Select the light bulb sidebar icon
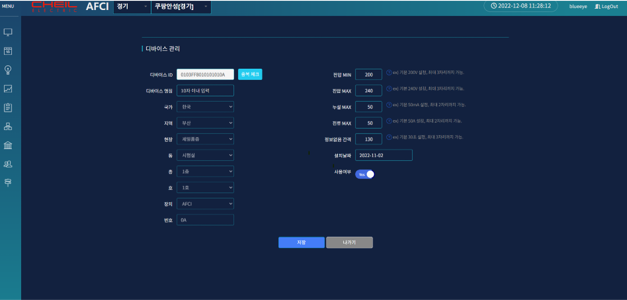Viewport: 627px width, 300px height. pyautogui.click(x=8, y=70)
